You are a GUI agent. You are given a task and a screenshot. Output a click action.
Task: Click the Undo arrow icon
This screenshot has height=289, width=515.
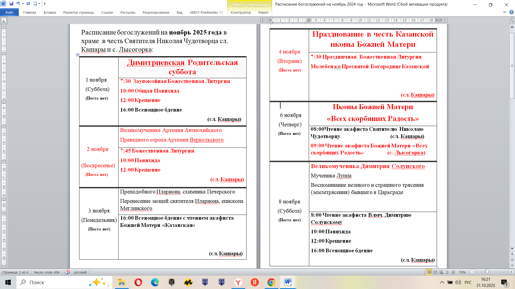[x=18, y=4]
